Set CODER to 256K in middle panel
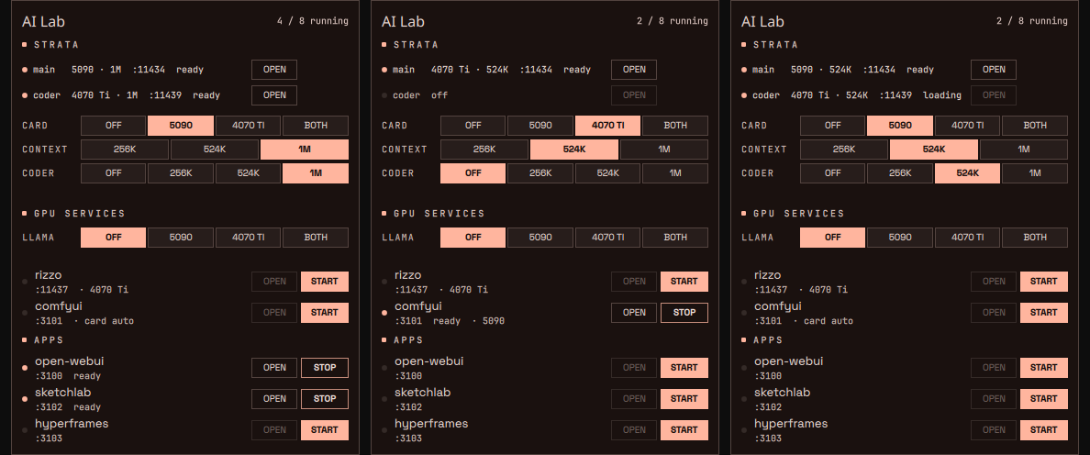 pos(540,173)
